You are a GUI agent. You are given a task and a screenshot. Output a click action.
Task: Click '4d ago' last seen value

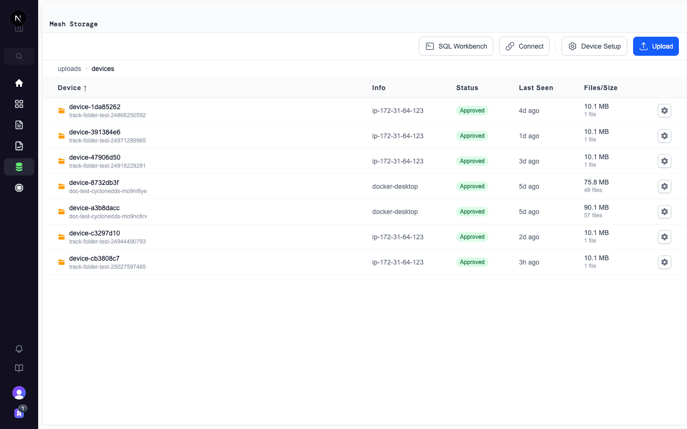(529, 111)
